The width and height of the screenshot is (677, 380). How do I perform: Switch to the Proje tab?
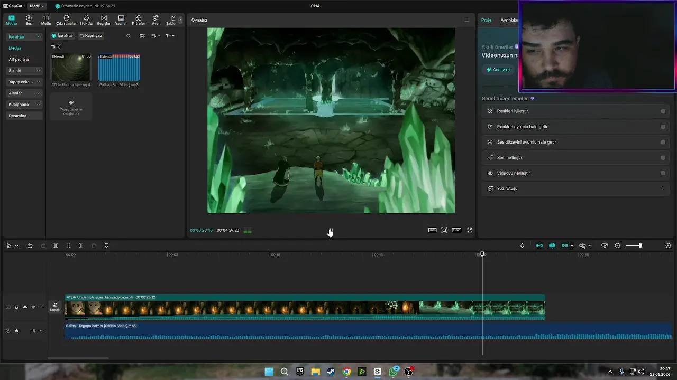[x=486, y=20]
